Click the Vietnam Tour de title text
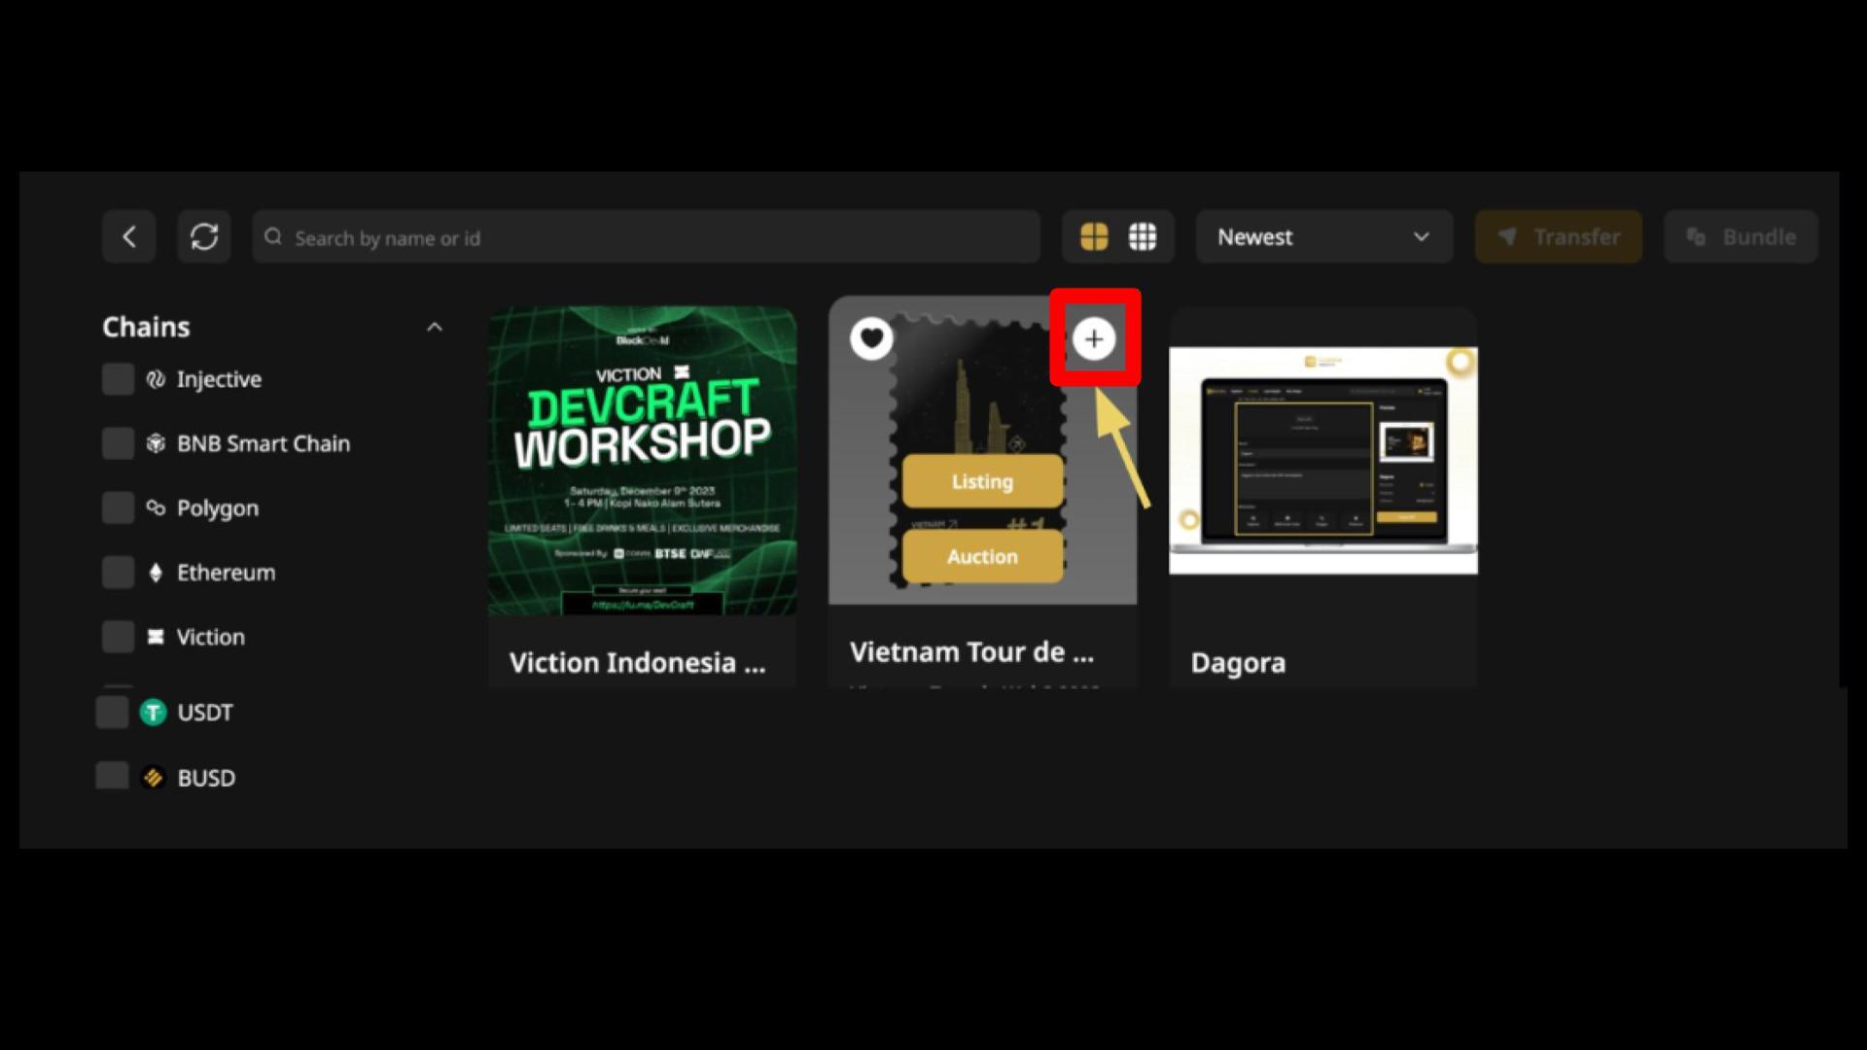 [971, 652]
